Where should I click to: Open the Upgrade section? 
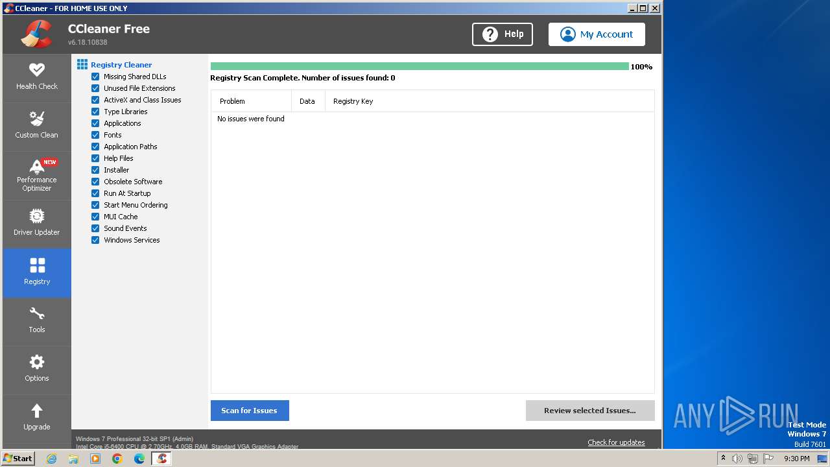37,419
